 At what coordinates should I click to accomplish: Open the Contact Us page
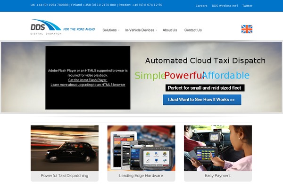193,30
